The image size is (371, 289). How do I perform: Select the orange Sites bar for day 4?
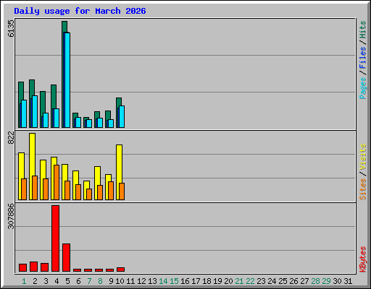pos(57,182)
